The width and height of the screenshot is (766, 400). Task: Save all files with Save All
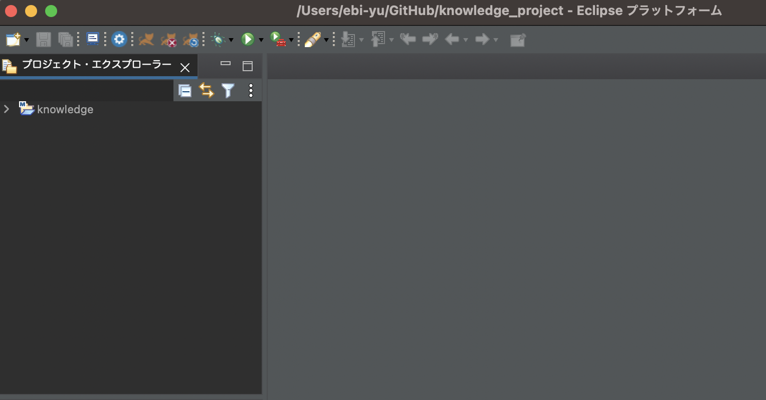pos(65,39)
